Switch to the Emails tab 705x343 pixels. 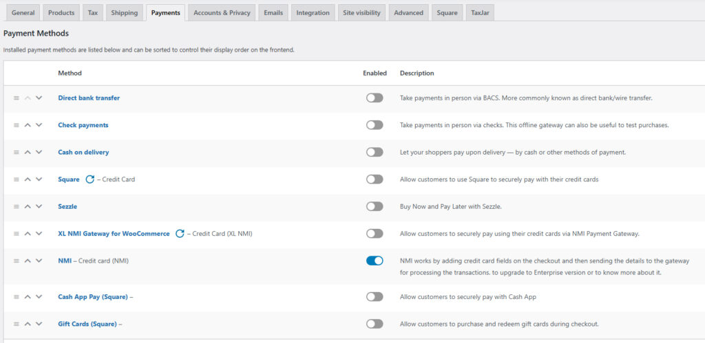pyautogui.click(x=273, y=12)
